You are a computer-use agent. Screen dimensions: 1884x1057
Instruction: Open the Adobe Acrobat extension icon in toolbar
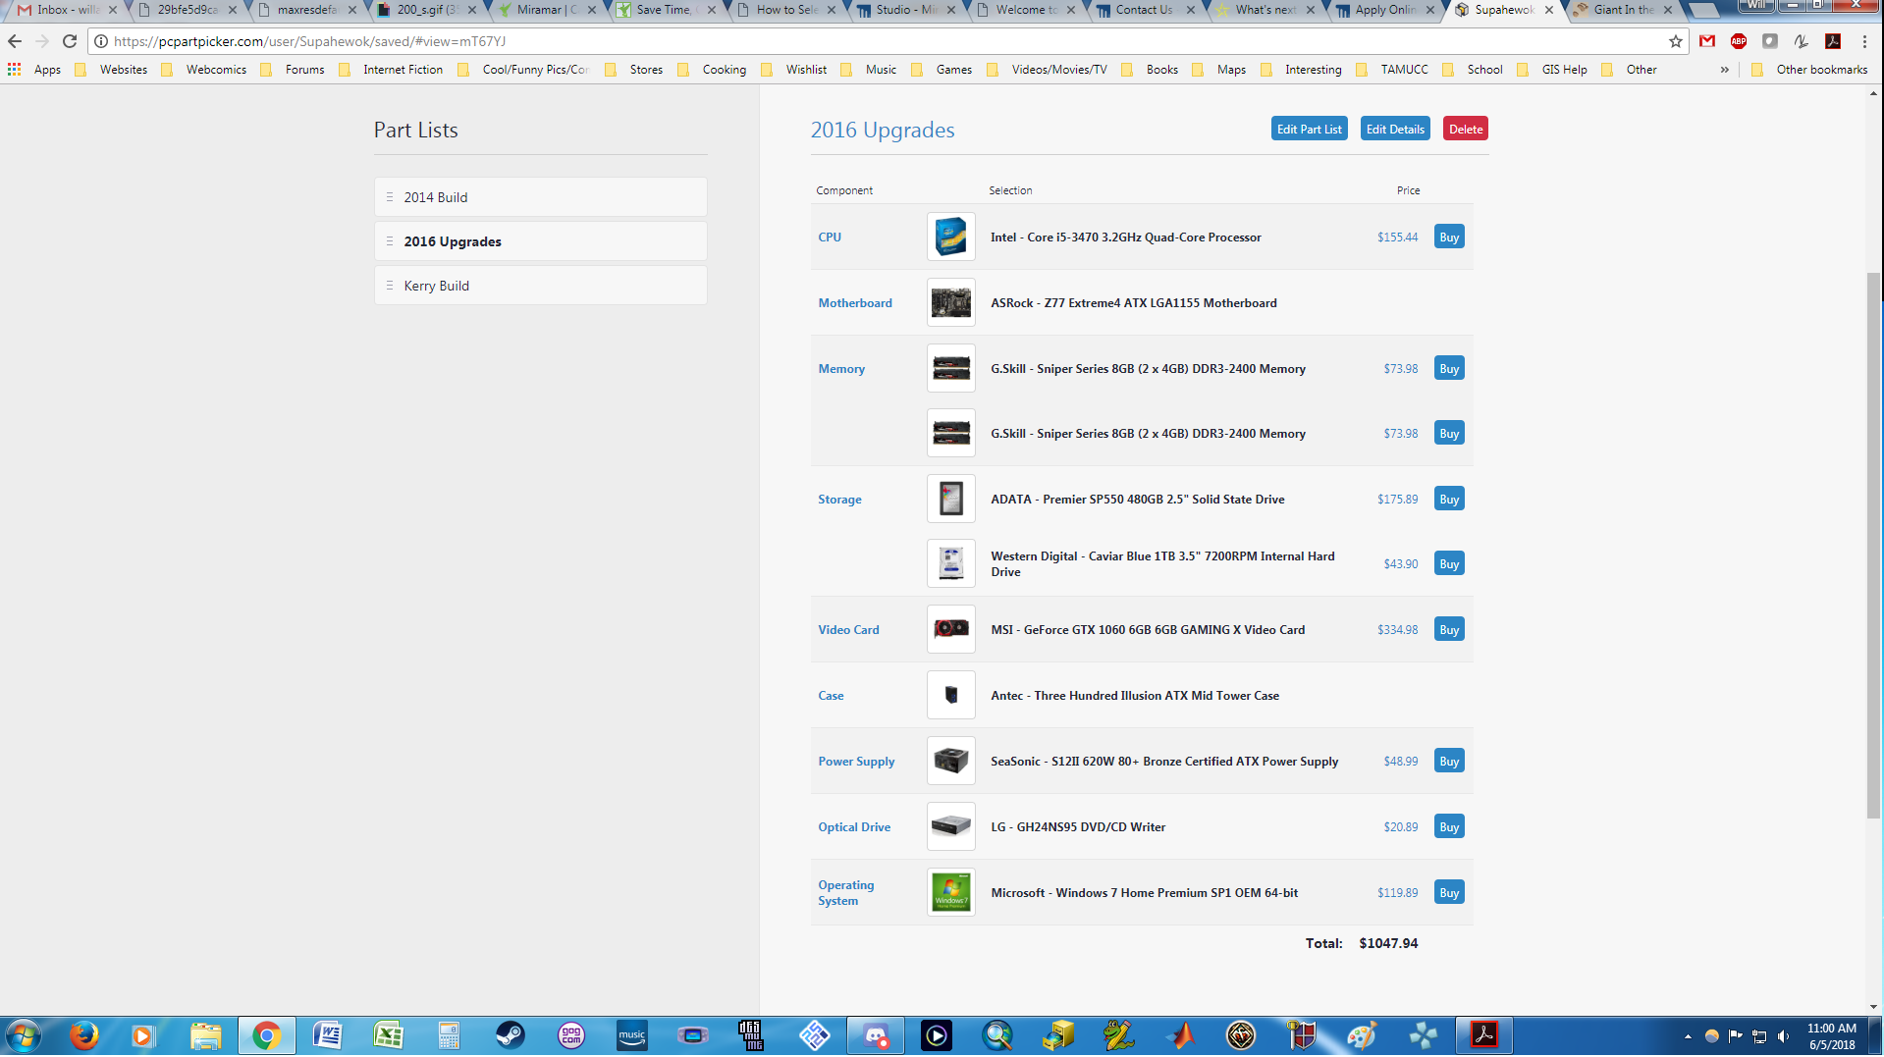1833,41
